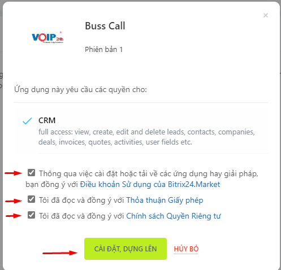281x270 pixels.
Task: Click the 'Thông qua việc cài đặt' label text
Action: 149,173
